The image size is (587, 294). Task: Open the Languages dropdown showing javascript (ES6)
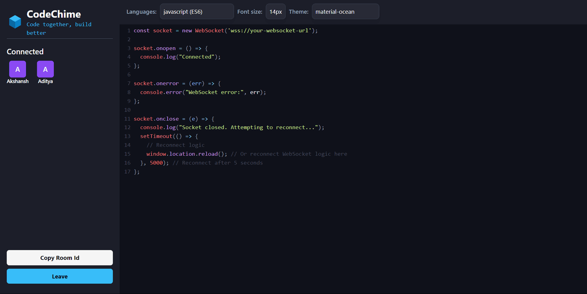197,11
